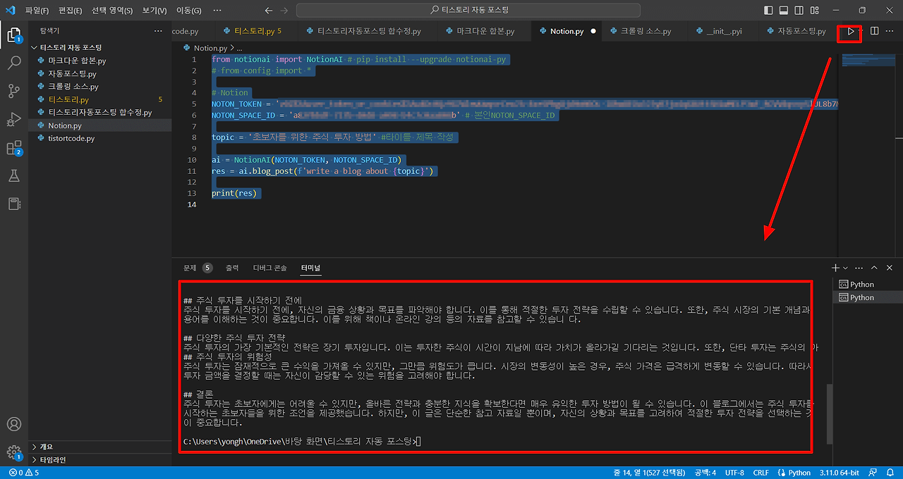The width and height of the screenshot is (903, 479).
Task: Open the 이동(G) menu
Action: tap(188, 11)
